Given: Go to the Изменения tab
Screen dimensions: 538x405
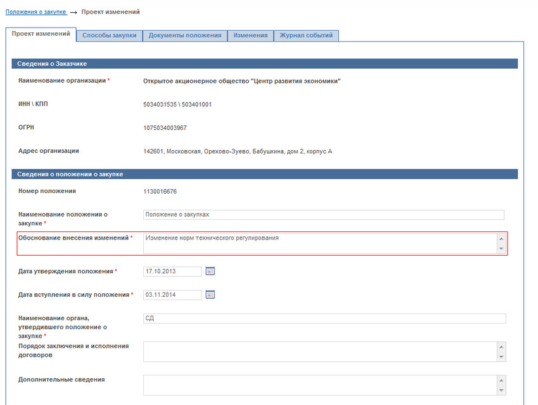Looking at the screenshot, I should click(250, 36).
